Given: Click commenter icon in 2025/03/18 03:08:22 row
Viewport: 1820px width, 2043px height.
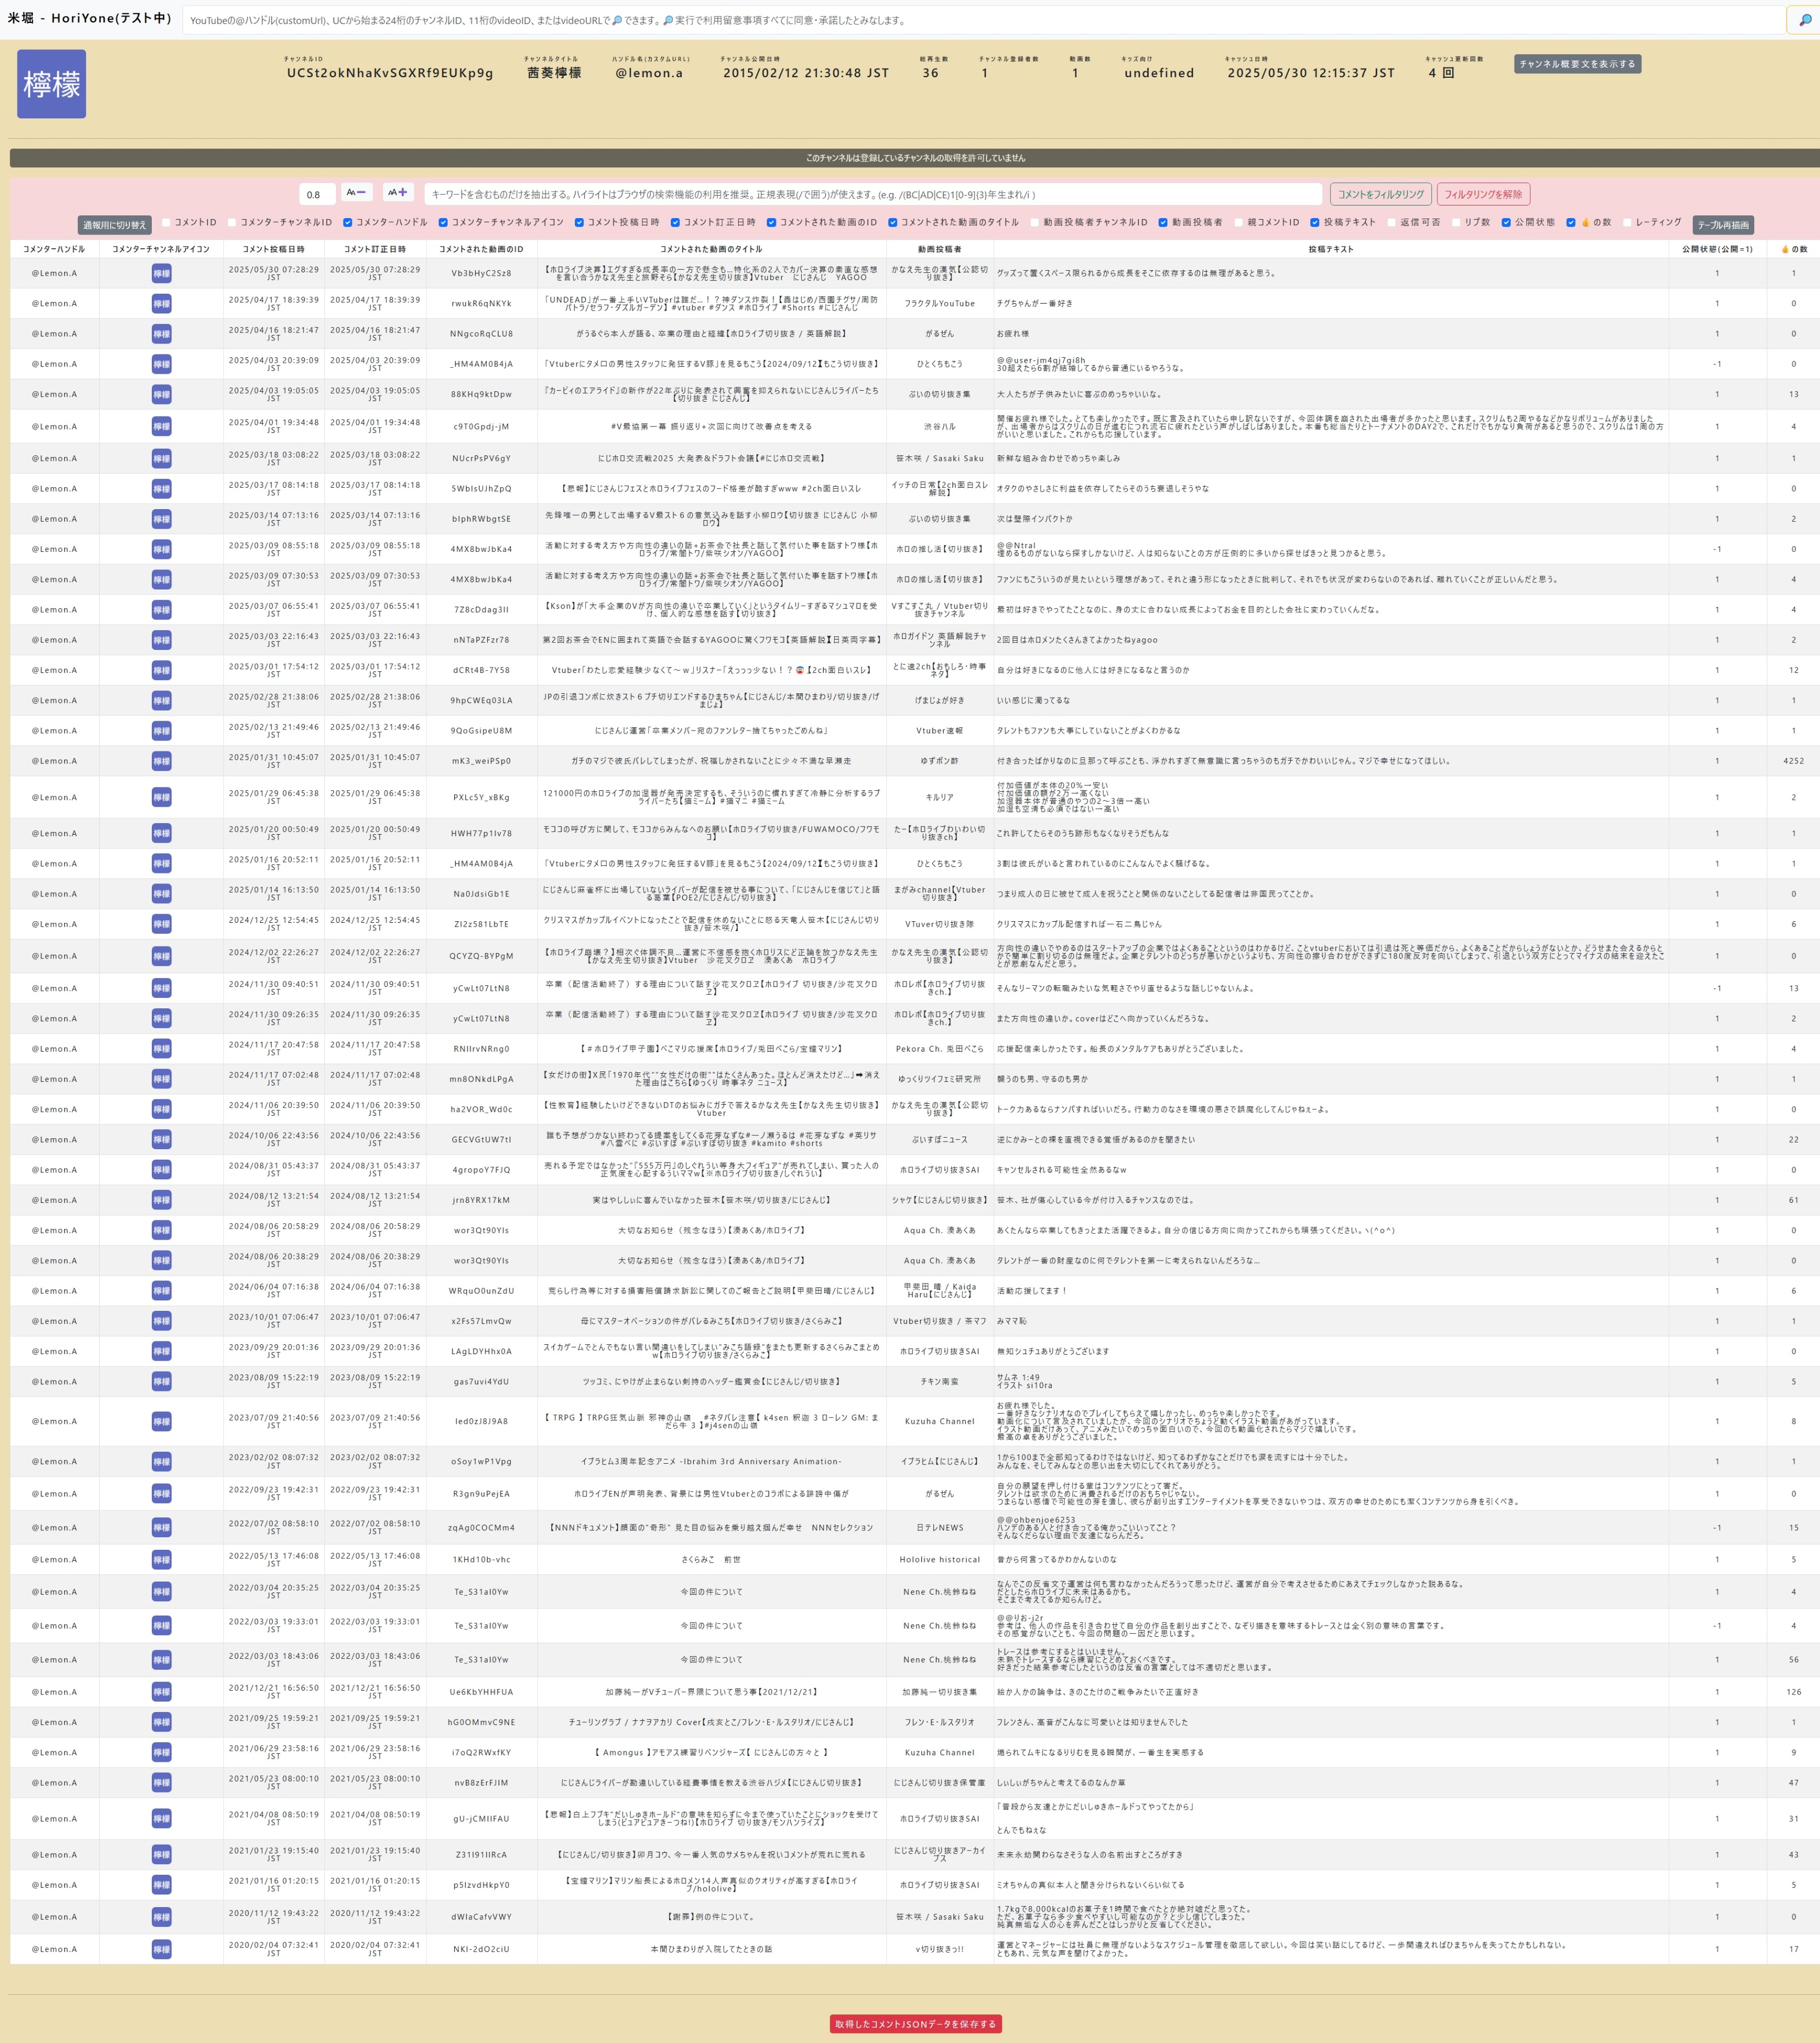Looking at the screenshot, I should pos(161,458).
